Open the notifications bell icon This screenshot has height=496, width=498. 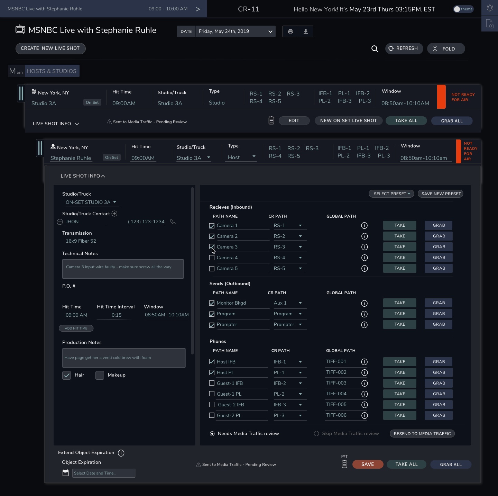click(490, 8)
